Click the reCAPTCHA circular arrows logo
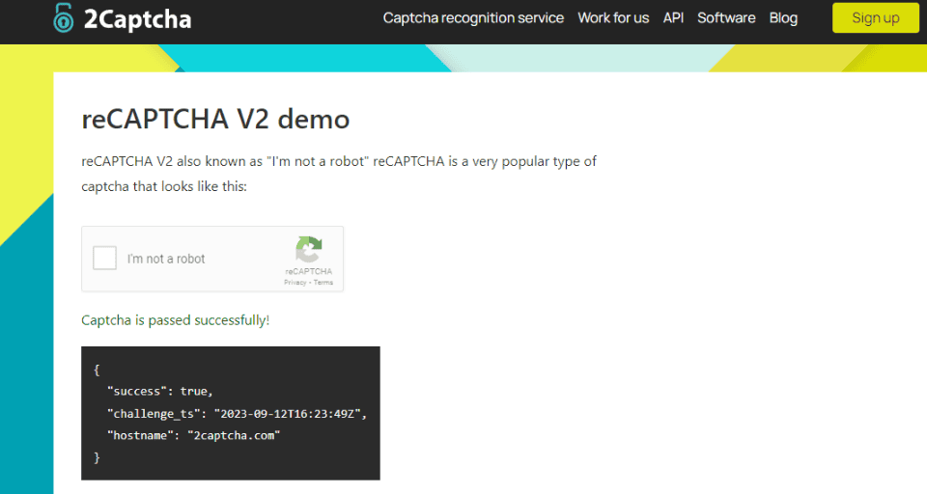The height and width of the screenshot is (494, 927). pos(309,249)
